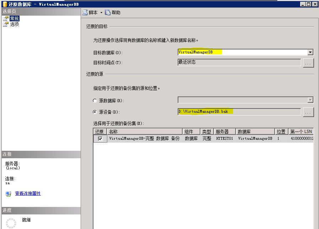Open the disabled 源数据库 dropdown
The height and width of the screenshot is (229, 319).
pyautogui.click(x=310, y=100)
